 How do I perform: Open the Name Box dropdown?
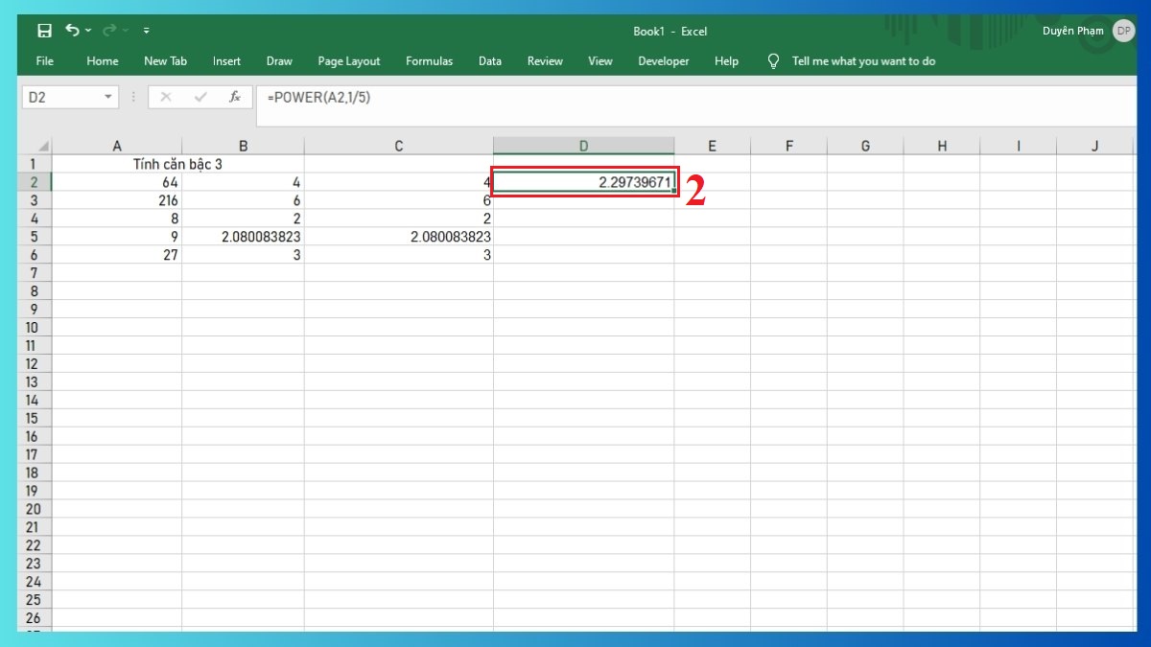click(x=108, y=97)
